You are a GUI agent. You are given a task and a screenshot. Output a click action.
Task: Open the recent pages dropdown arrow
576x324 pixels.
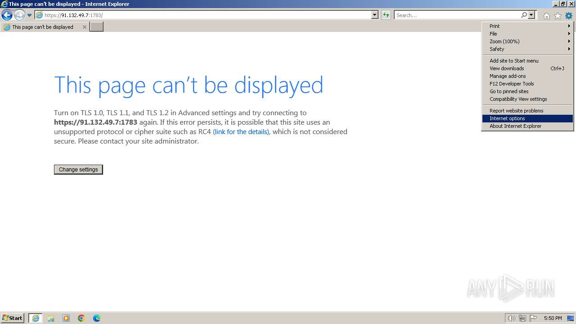tap(30, 15)
